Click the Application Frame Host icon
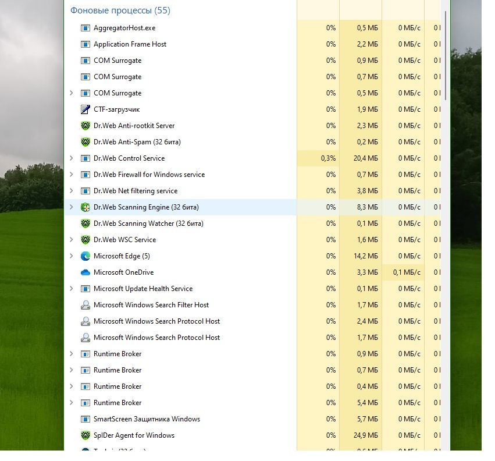 click(x=86, y=44)
